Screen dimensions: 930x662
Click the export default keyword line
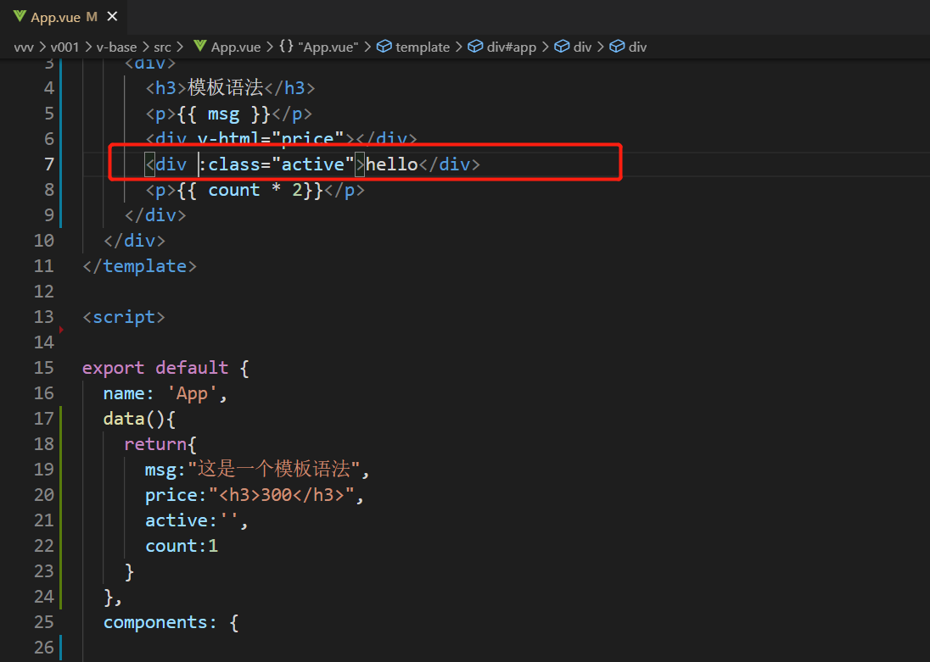[165, 368]
